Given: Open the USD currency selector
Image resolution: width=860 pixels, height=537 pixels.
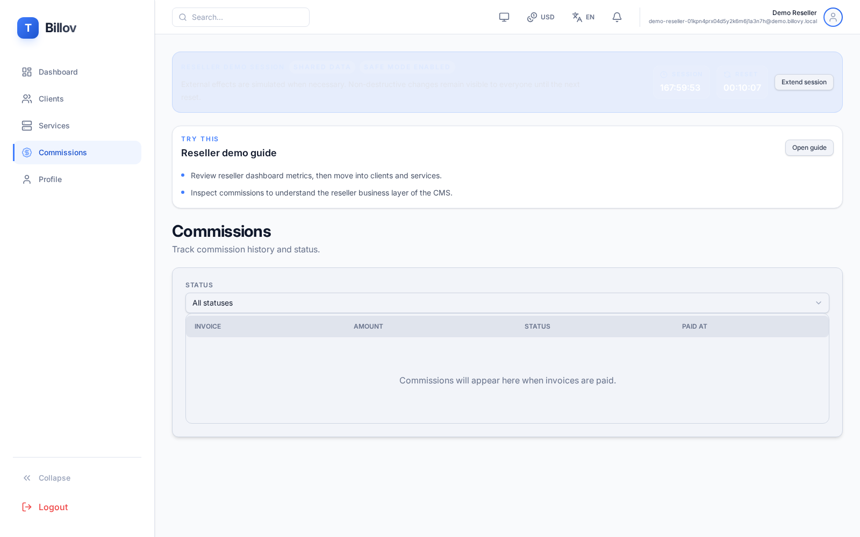Looking at the screenshot, I should coord(541,17).
